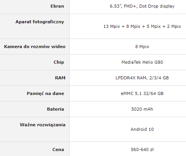Select the eMMC 5.1 32/64 GB value
This screenshot has width=186, height=156.
click(x=142, y=93)
